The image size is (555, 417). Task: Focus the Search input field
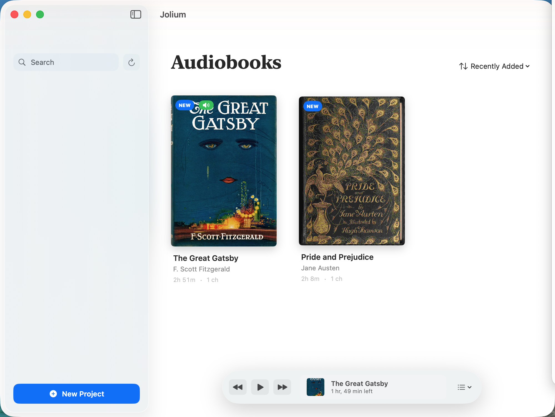(66, 62)
